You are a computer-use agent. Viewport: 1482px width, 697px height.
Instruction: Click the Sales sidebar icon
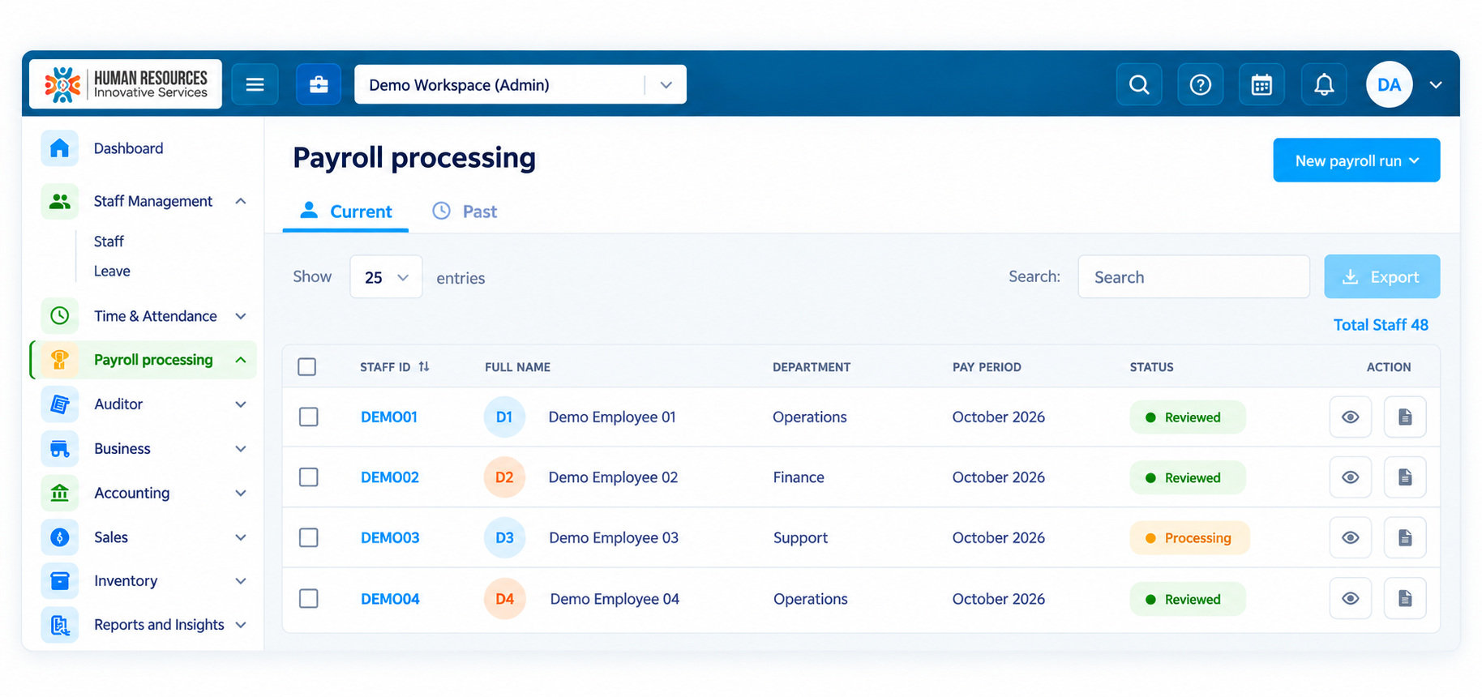(x=60, y=537)
